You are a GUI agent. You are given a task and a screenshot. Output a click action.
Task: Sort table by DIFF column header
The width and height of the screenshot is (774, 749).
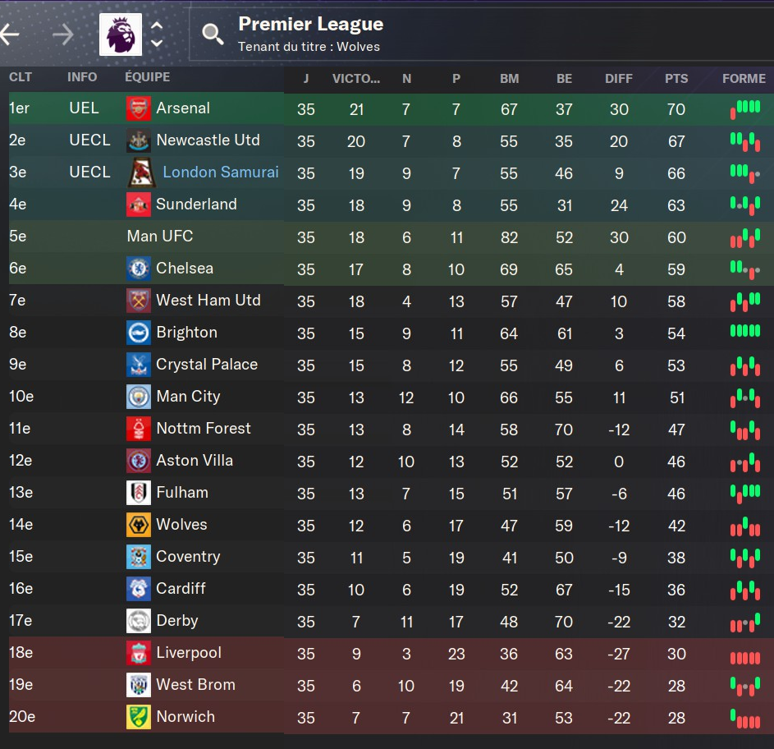point(619,79)
